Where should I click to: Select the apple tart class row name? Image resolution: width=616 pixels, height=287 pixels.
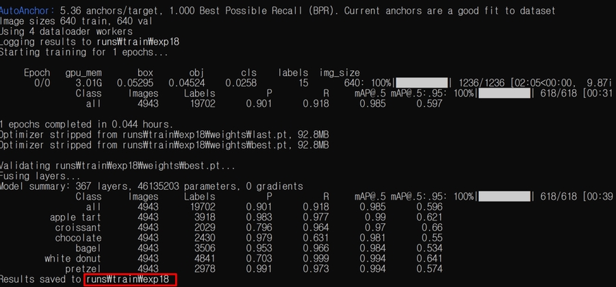(x=75, y=217)
